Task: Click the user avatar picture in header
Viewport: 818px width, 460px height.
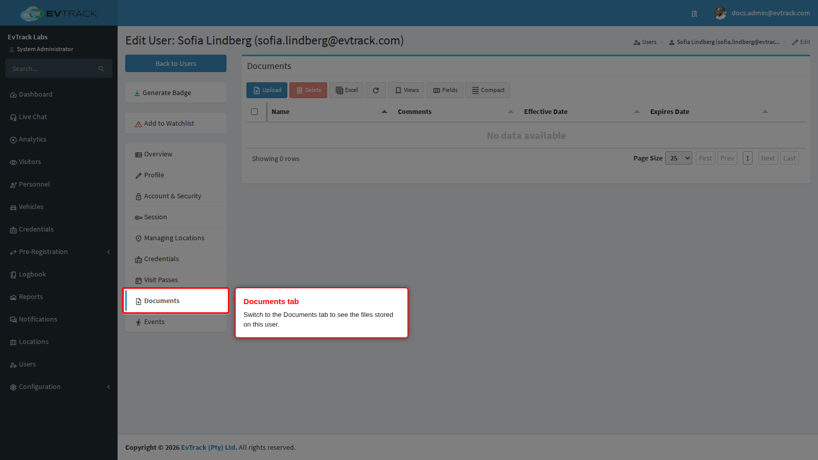Action: click(720, 13)
